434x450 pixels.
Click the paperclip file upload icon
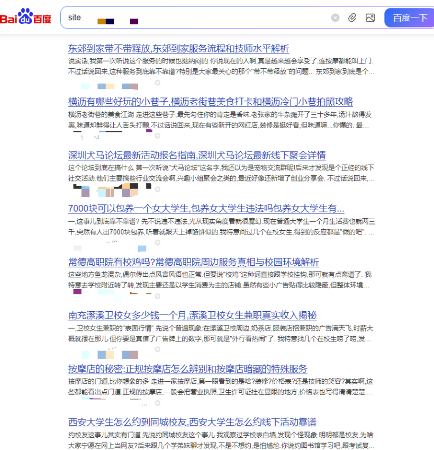[x=352, y=18]
